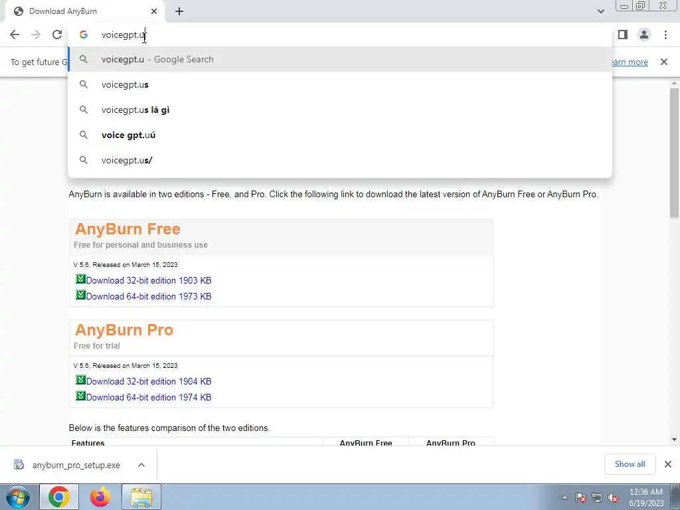The image size is (680, 510).
Task: Close the downloads bar
Action: pos(668,464)
